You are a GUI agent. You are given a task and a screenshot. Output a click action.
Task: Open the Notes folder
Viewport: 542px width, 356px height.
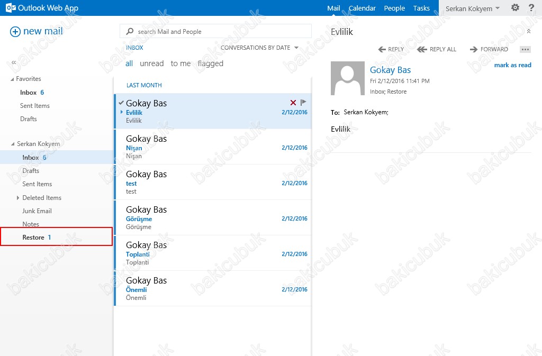(31, 224)
